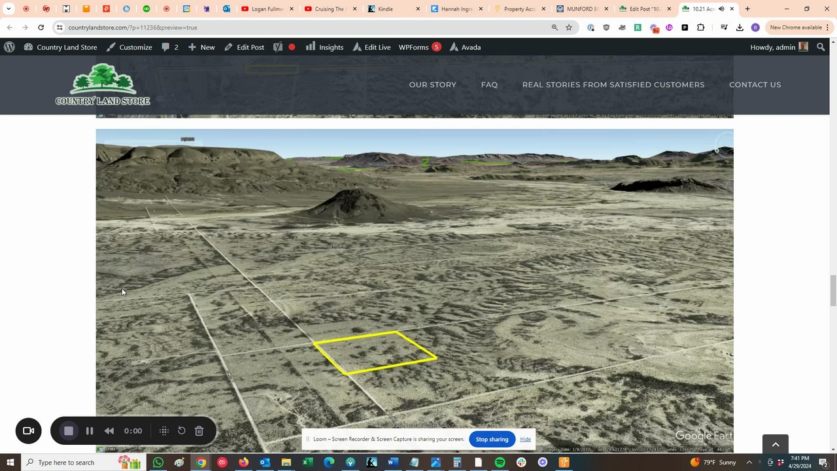Rewind the Loom recording
Image resolution: width=837 pixels, height=471 pixels.
[109, 430]
